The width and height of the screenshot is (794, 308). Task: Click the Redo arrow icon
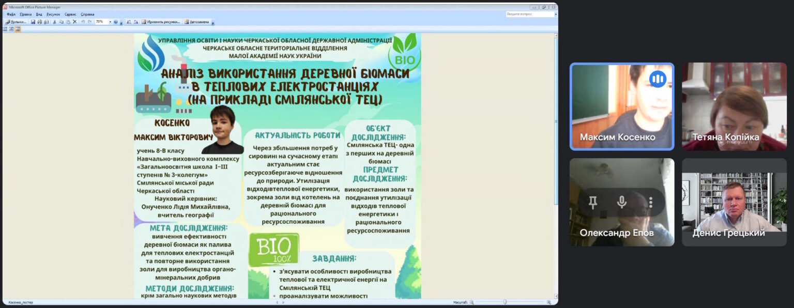click(89, 22)
